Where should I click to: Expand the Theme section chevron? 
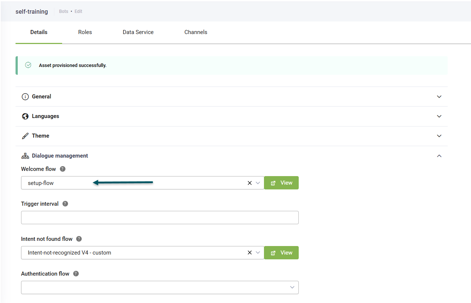tap(439, 136)
